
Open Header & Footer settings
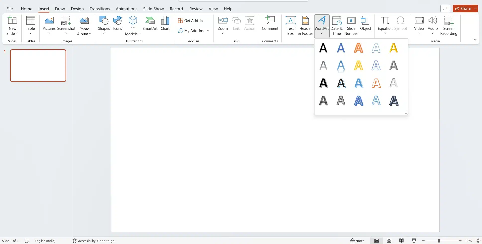tap(305, 26)
